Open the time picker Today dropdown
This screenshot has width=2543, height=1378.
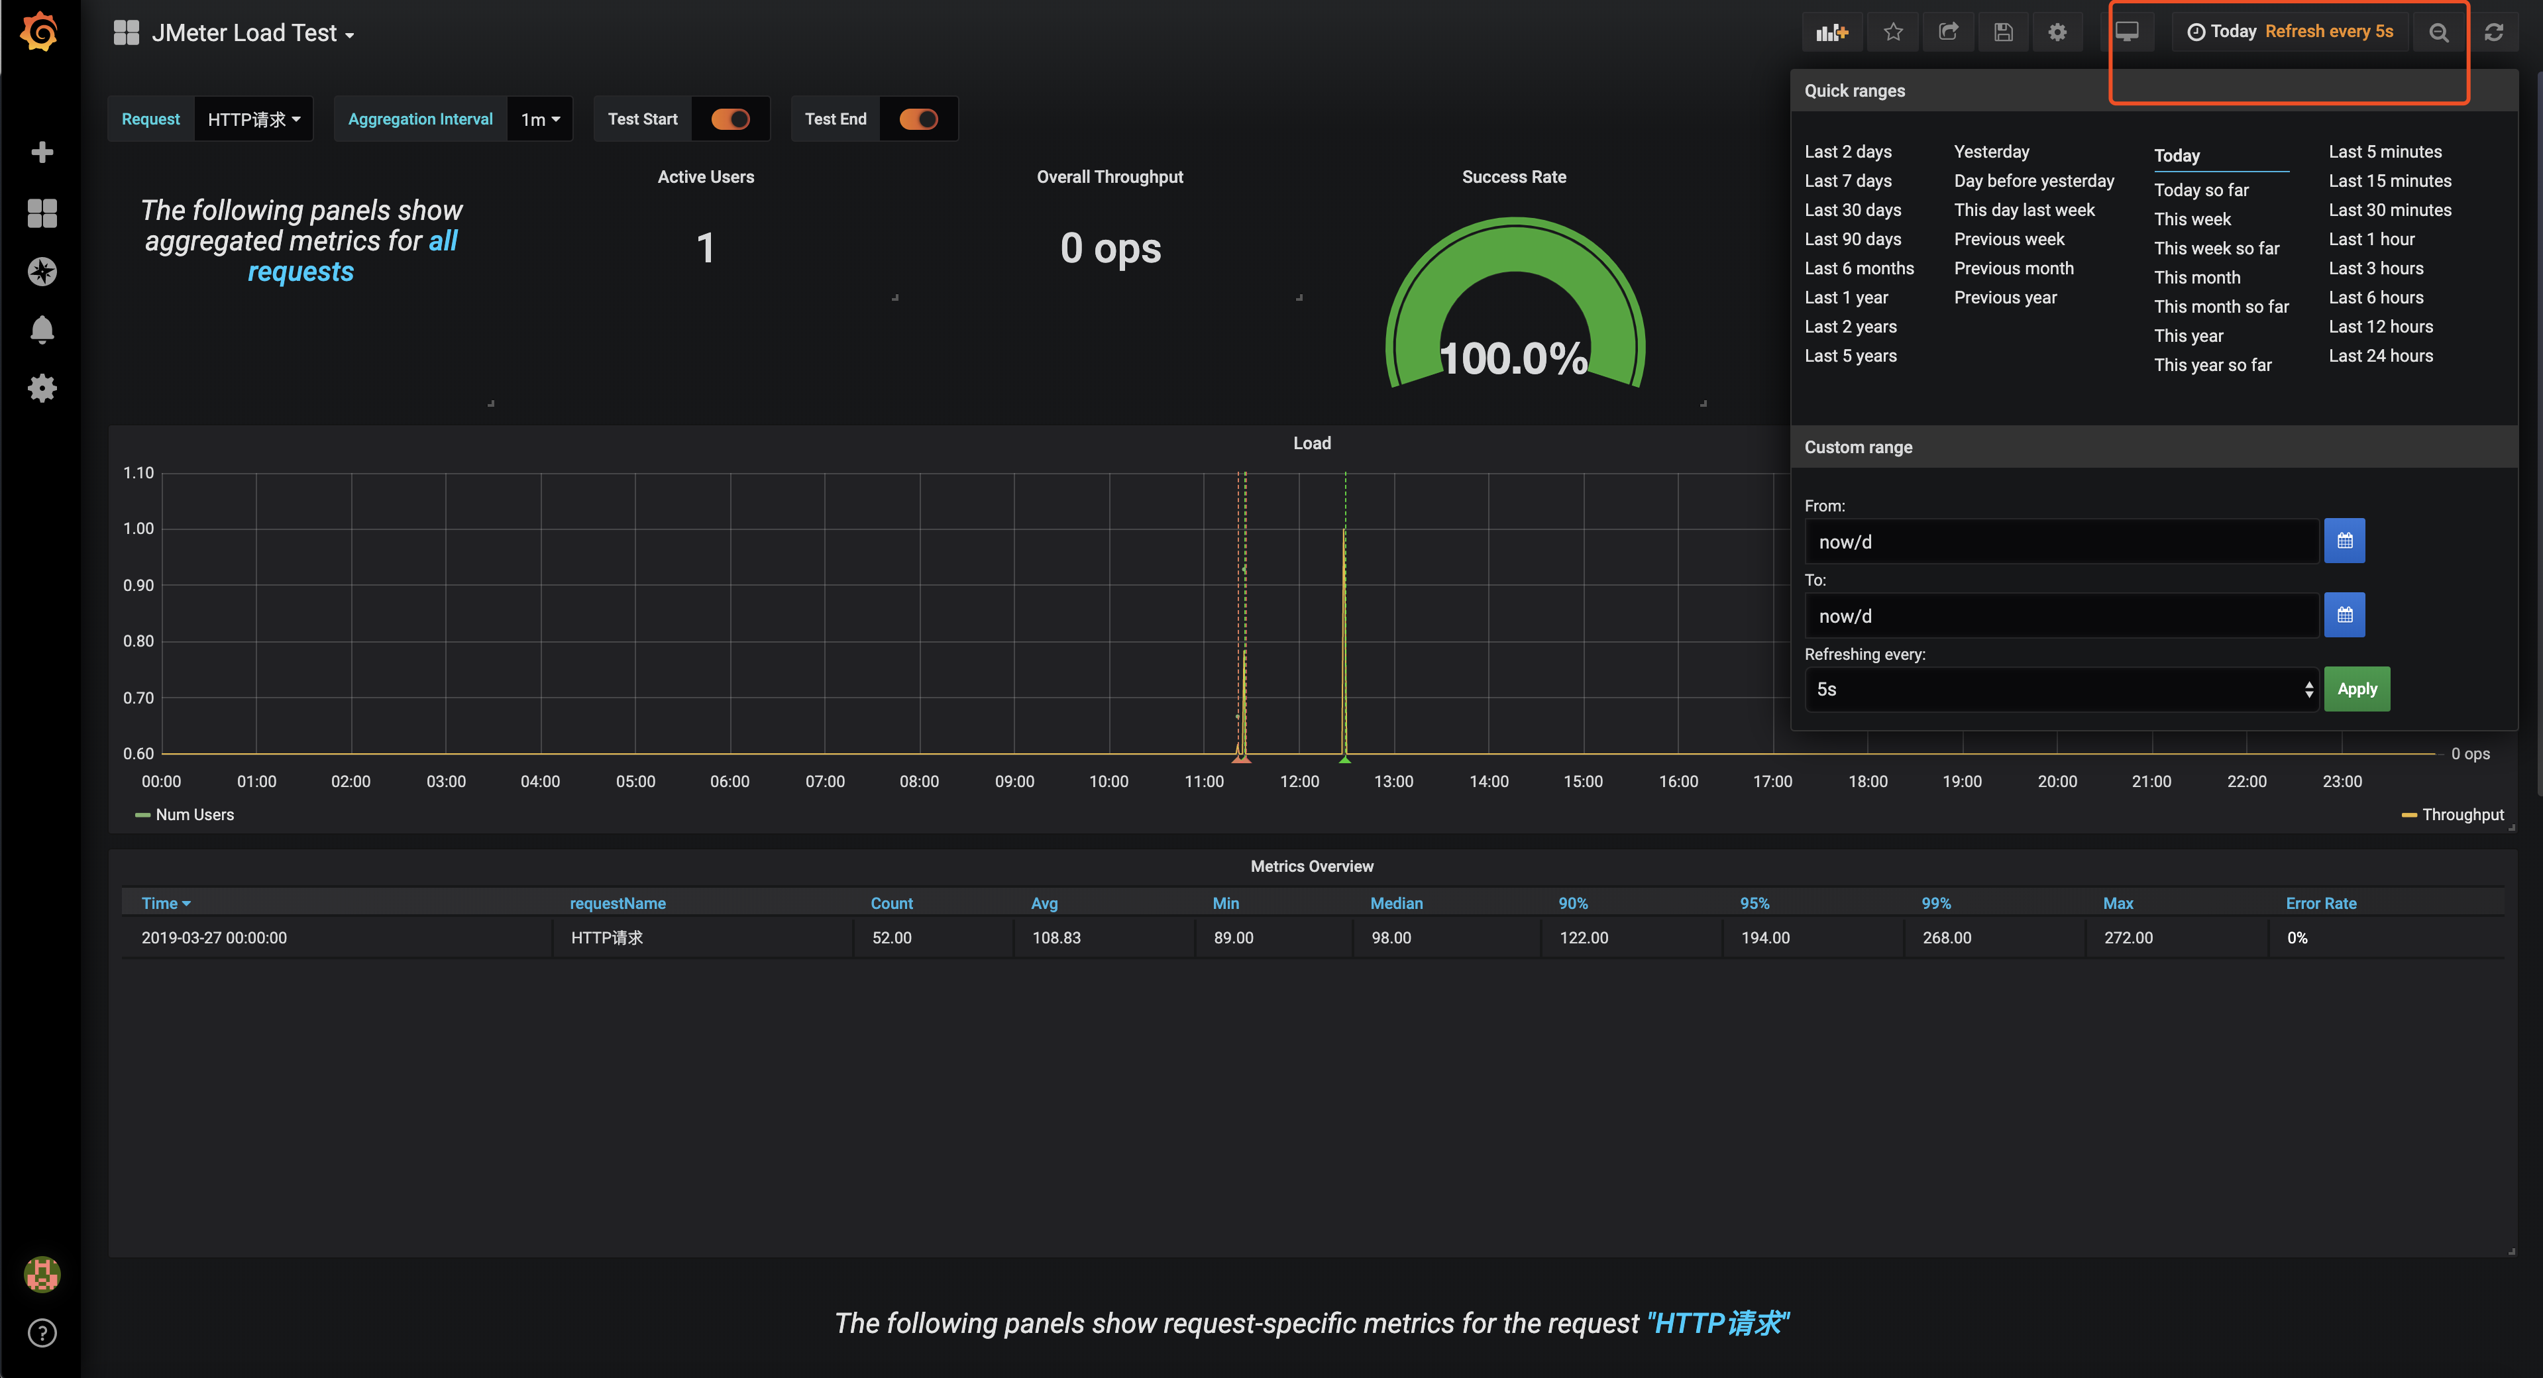pyautogui.click(x=2289, y=32)
